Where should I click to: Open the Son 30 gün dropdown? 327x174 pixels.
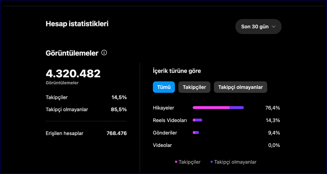pos(258,26)
